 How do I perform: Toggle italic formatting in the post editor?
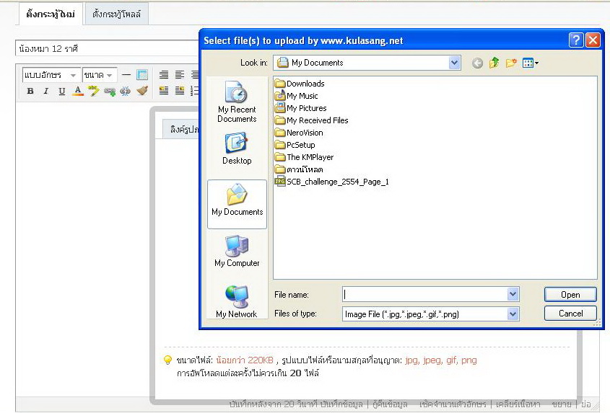pyautogui.click(x=46, y=91)
